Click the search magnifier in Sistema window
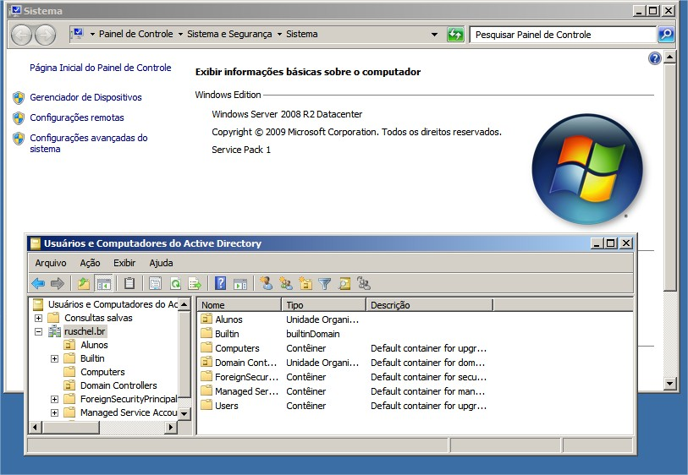This screenshot has height=475, width=688. [x=666, y=34]
